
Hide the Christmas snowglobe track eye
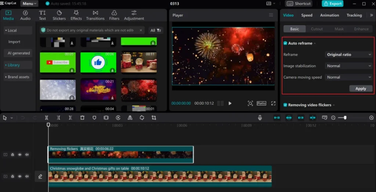click(20, 176)
